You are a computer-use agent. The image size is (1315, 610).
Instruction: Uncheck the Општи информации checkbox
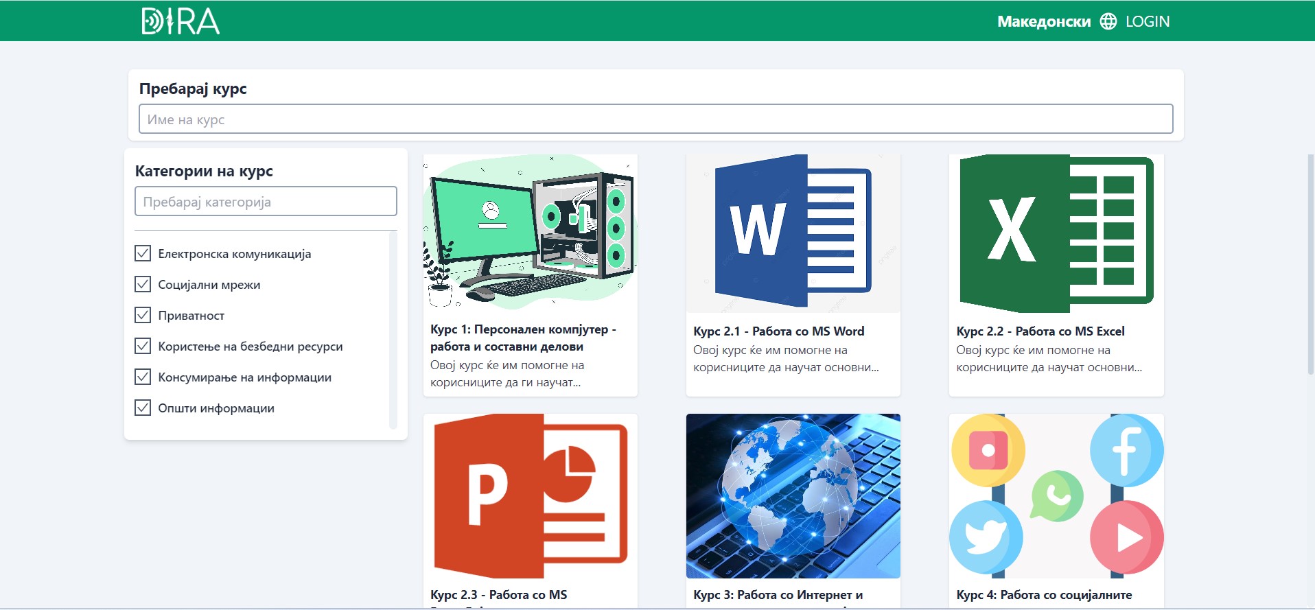point(143,408)
